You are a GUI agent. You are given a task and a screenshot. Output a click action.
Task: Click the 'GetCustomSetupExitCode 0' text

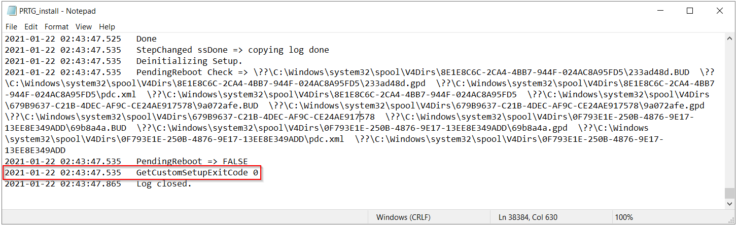click(197, 173)
